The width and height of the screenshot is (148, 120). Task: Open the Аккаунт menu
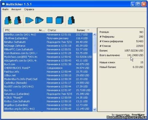pos(16,9)
